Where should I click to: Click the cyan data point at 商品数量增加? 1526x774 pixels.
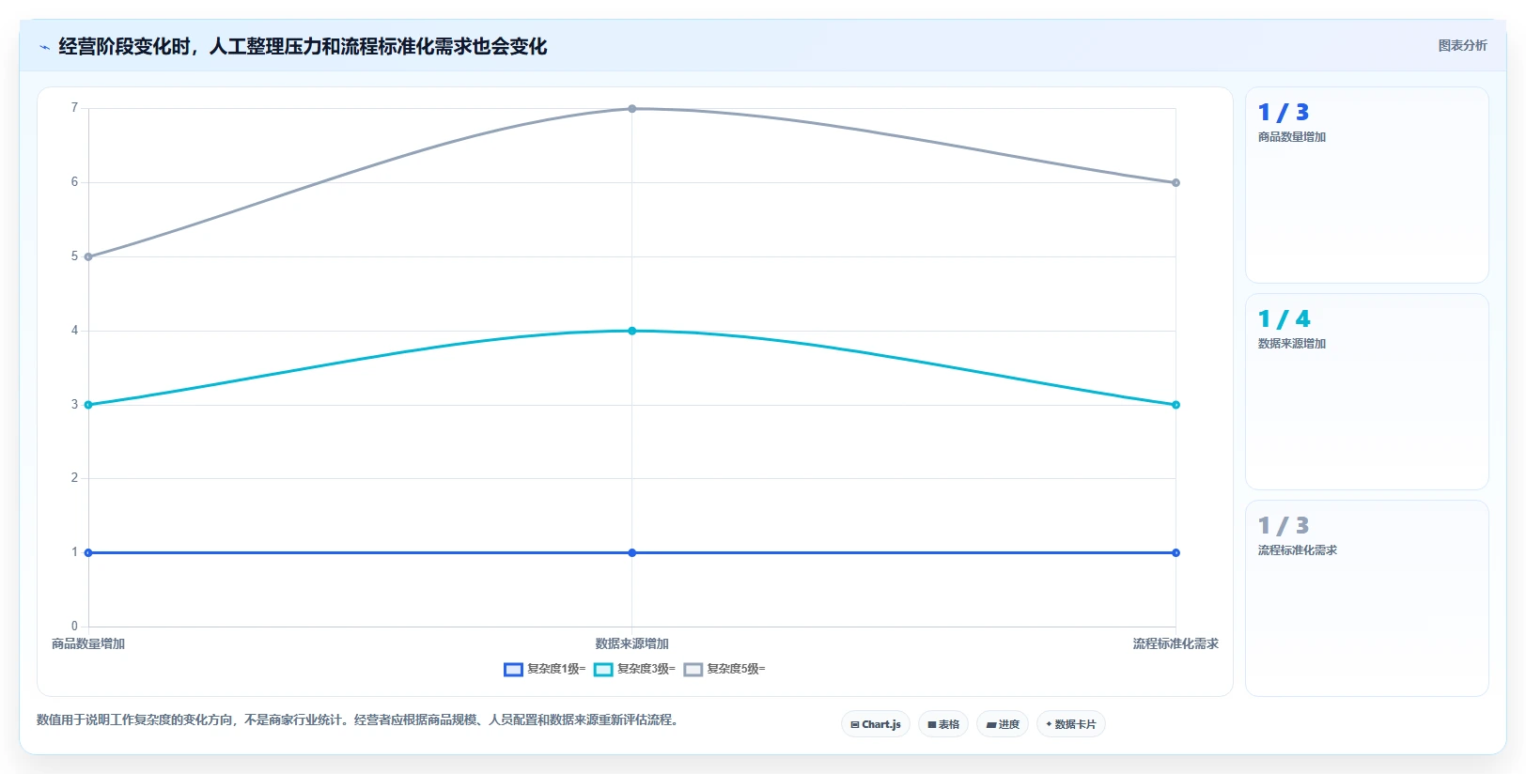point(88,405)
